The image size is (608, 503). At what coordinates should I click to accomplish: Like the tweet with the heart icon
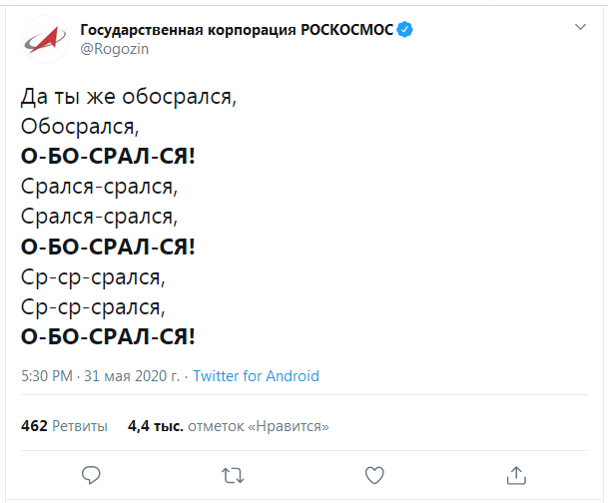(x=373, y=473)
